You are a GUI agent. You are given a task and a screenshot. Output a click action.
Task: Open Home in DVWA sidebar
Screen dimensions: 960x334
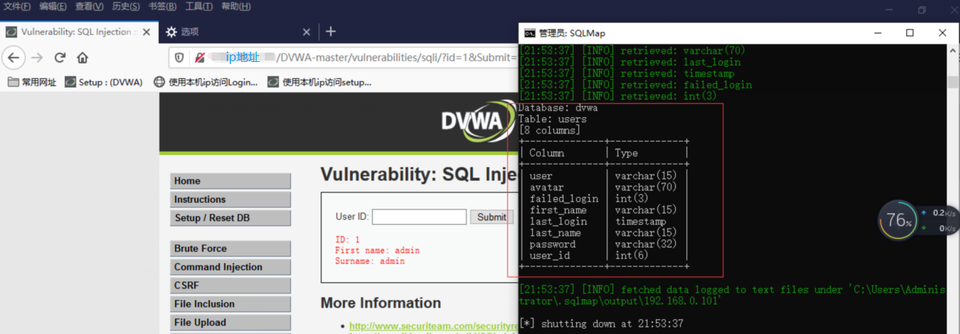(230, 181)
